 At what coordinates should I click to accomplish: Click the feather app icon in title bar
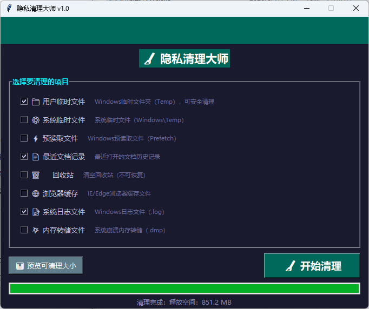point(9,8)
